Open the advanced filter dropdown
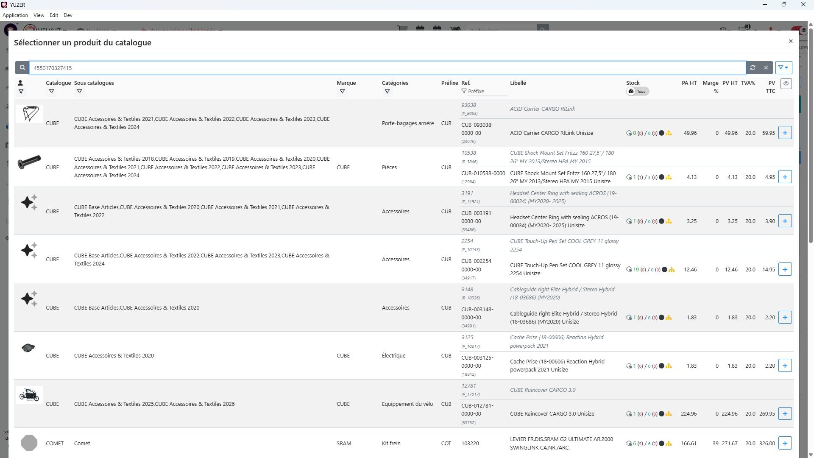Viewport: 814px width, 458px height. pos(783,68)
